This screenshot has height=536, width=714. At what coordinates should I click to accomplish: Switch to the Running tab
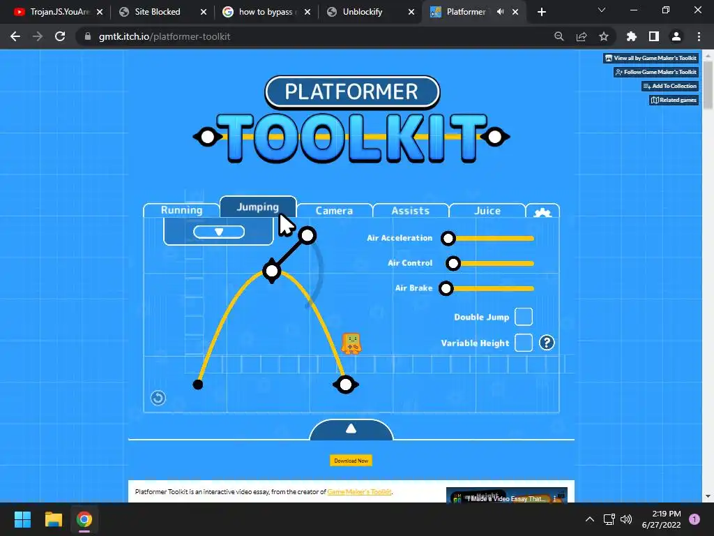182,210
